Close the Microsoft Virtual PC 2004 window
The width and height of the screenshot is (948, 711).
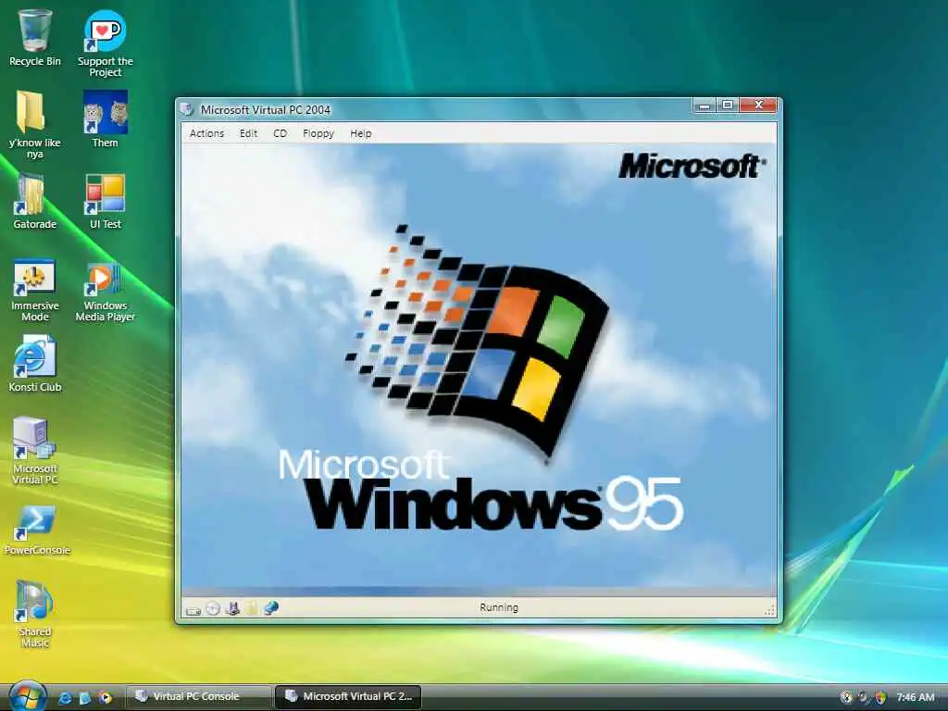point(758,106)
